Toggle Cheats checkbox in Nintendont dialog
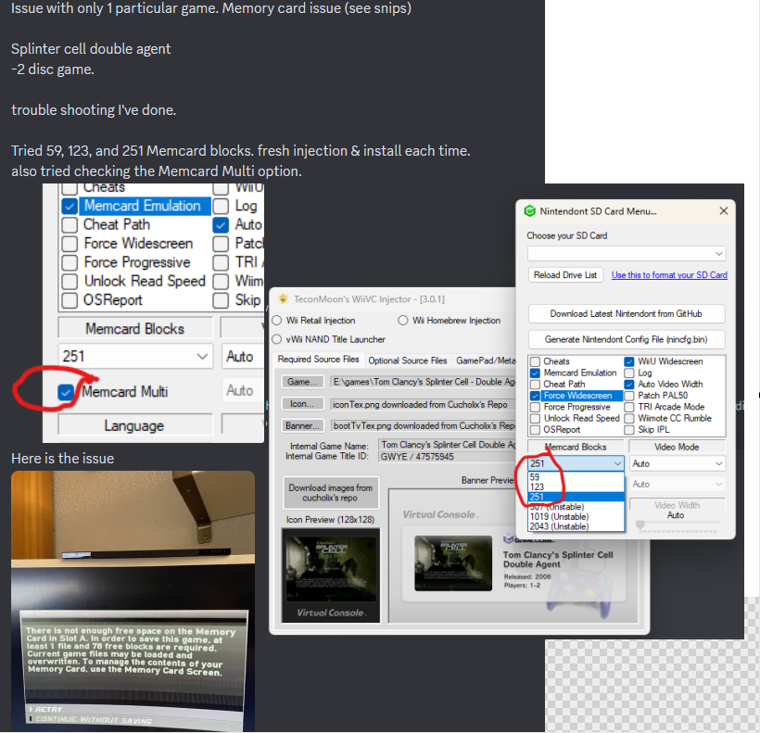 pos(535,361)
